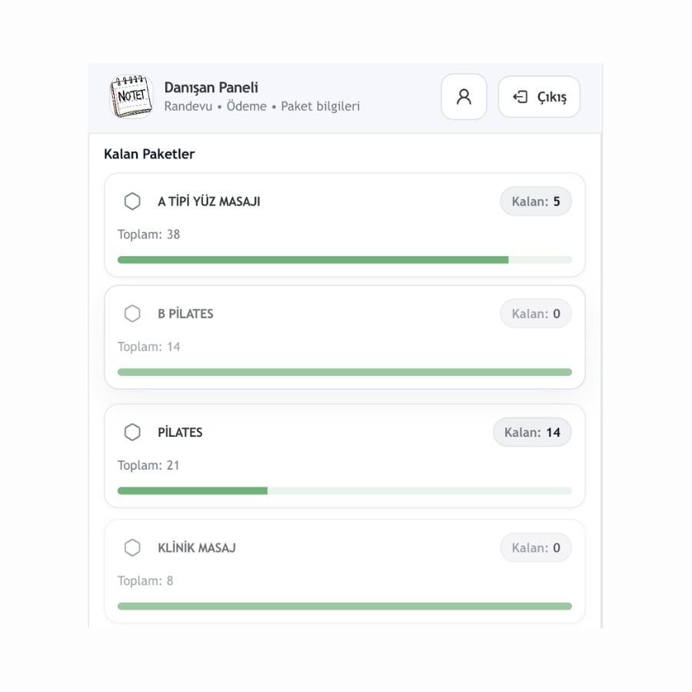
Task: Click hexagon icon beside KLİNİK MASAJ
Action: pos(132,547)
